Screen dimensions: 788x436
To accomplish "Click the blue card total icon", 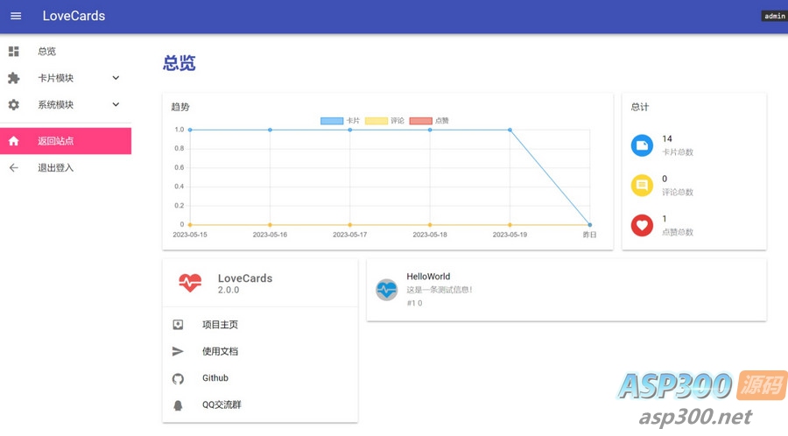I will click(642, 145).
